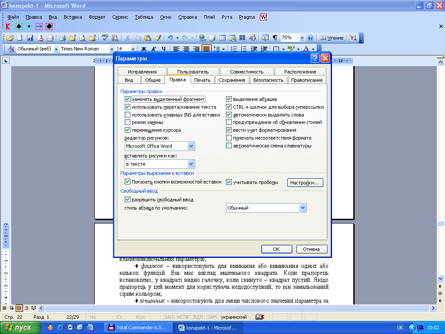Click the red K custom toolbar icon
This screenshot has width=445, height=334.
pyautogui.click(x=8, y=27)
